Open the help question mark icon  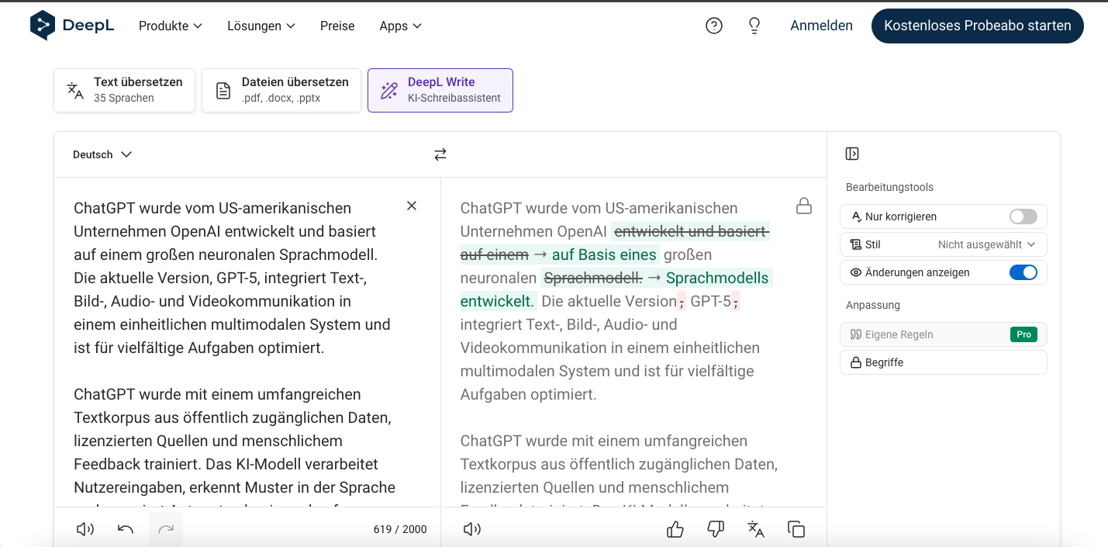coord(713,25)
